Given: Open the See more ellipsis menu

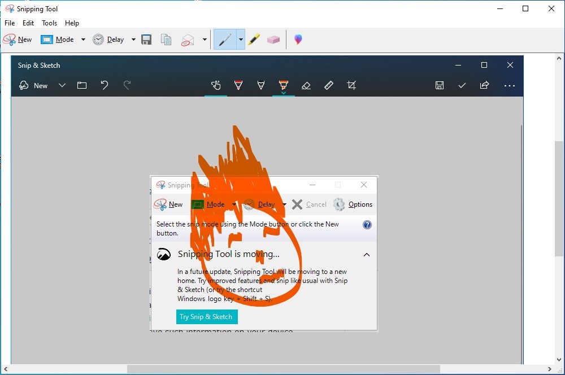Looking at the screenshot, I should [x=510, y=86].
